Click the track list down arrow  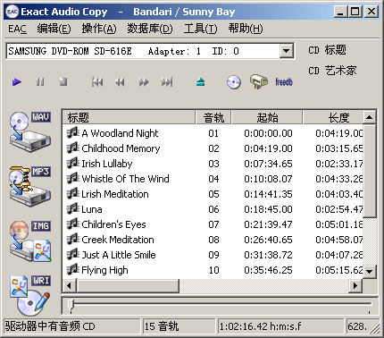point(370,271)
